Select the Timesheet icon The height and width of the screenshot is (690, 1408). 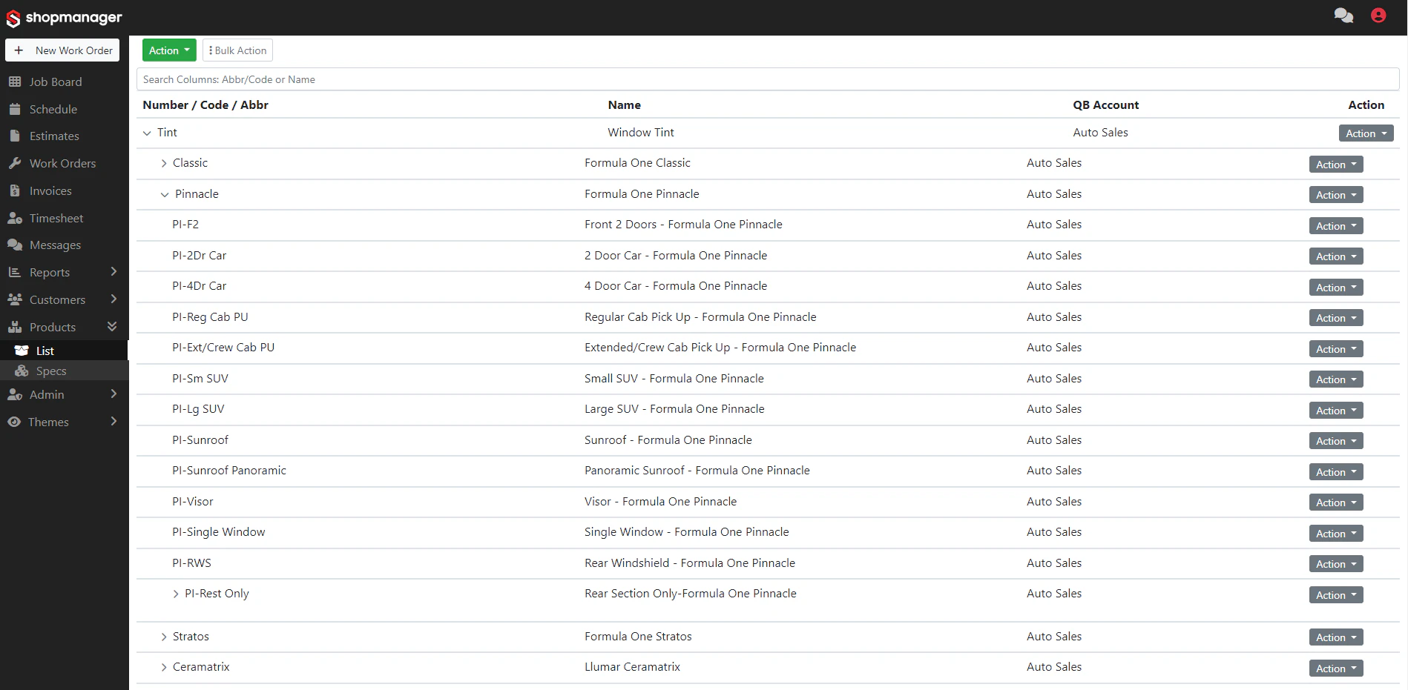(x=16, y=218)
